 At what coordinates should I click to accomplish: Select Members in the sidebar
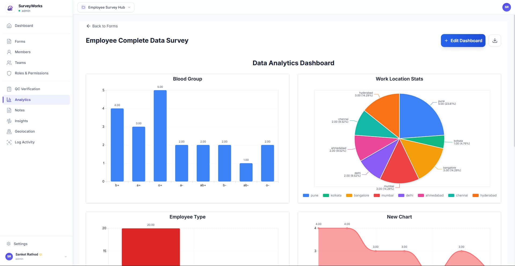[x=36, y=52]
